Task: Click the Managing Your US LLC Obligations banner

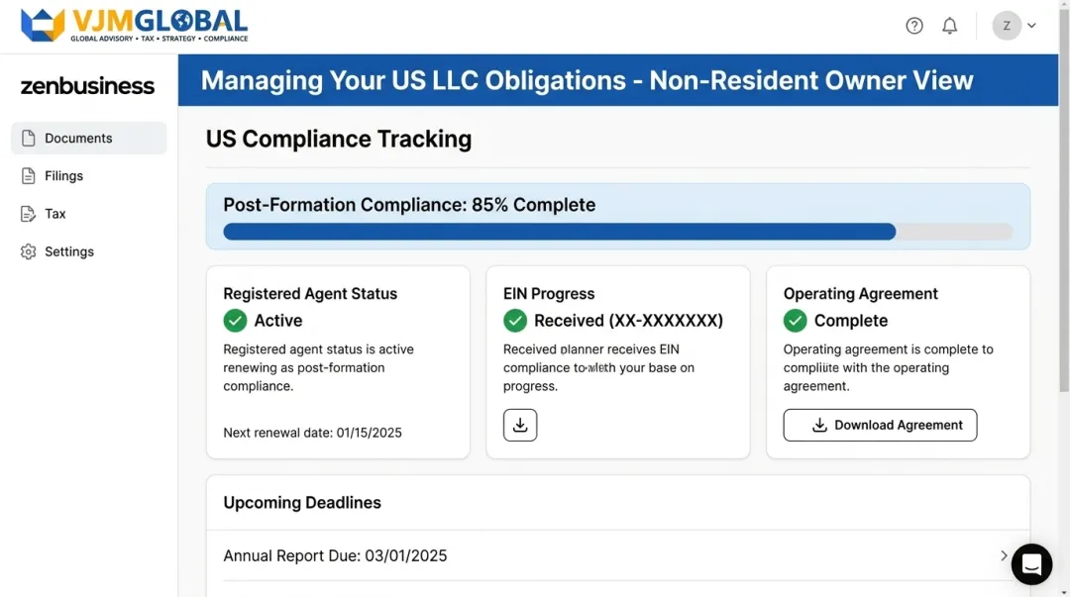Action: (x=617, y=80)
